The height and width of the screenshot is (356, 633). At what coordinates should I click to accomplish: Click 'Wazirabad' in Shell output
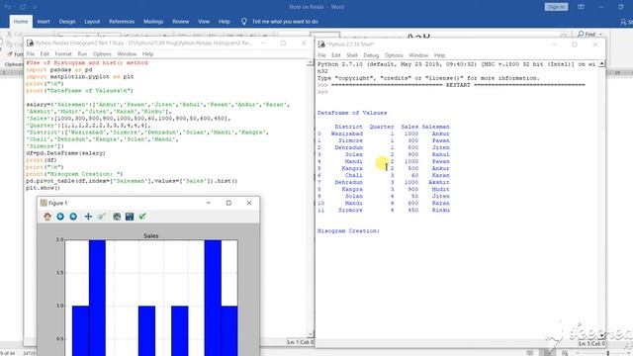[x=347, y=133]
